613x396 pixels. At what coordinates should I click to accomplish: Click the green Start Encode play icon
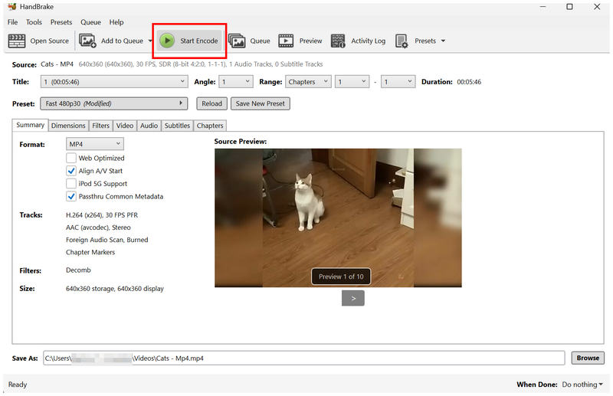pyautogui.click(x=167, y=41)
